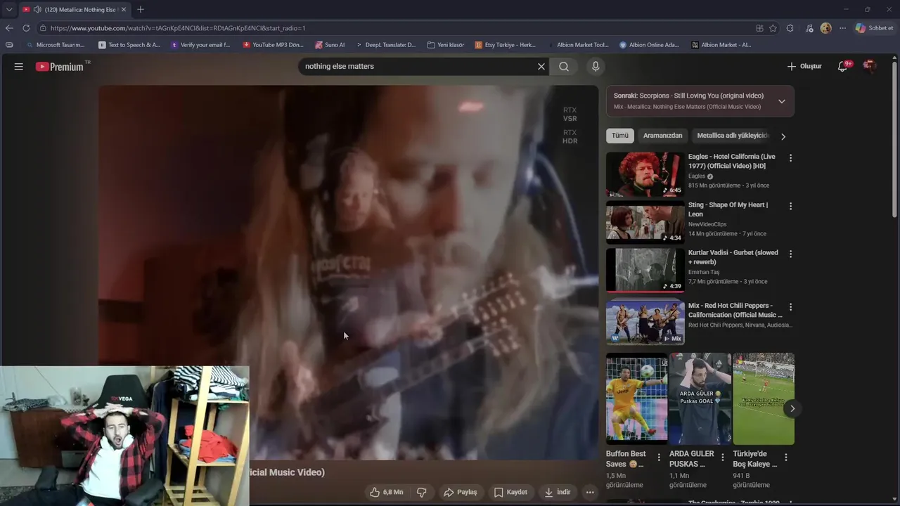This screenshot has width=900, height=506.
Task: Open the browser extensions icon
Action: tap(790, 28)
